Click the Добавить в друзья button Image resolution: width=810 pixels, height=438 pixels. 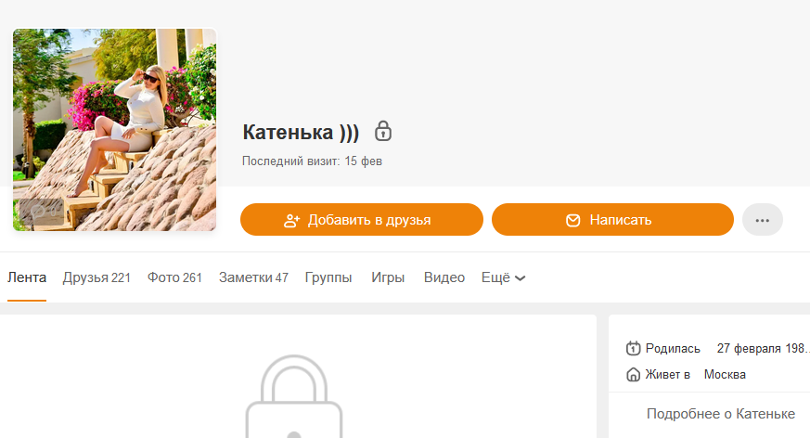coord(362,220)
